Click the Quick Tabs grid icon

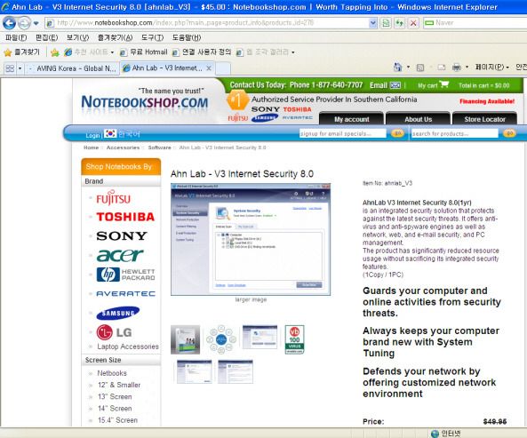click(x=10, y=68)
